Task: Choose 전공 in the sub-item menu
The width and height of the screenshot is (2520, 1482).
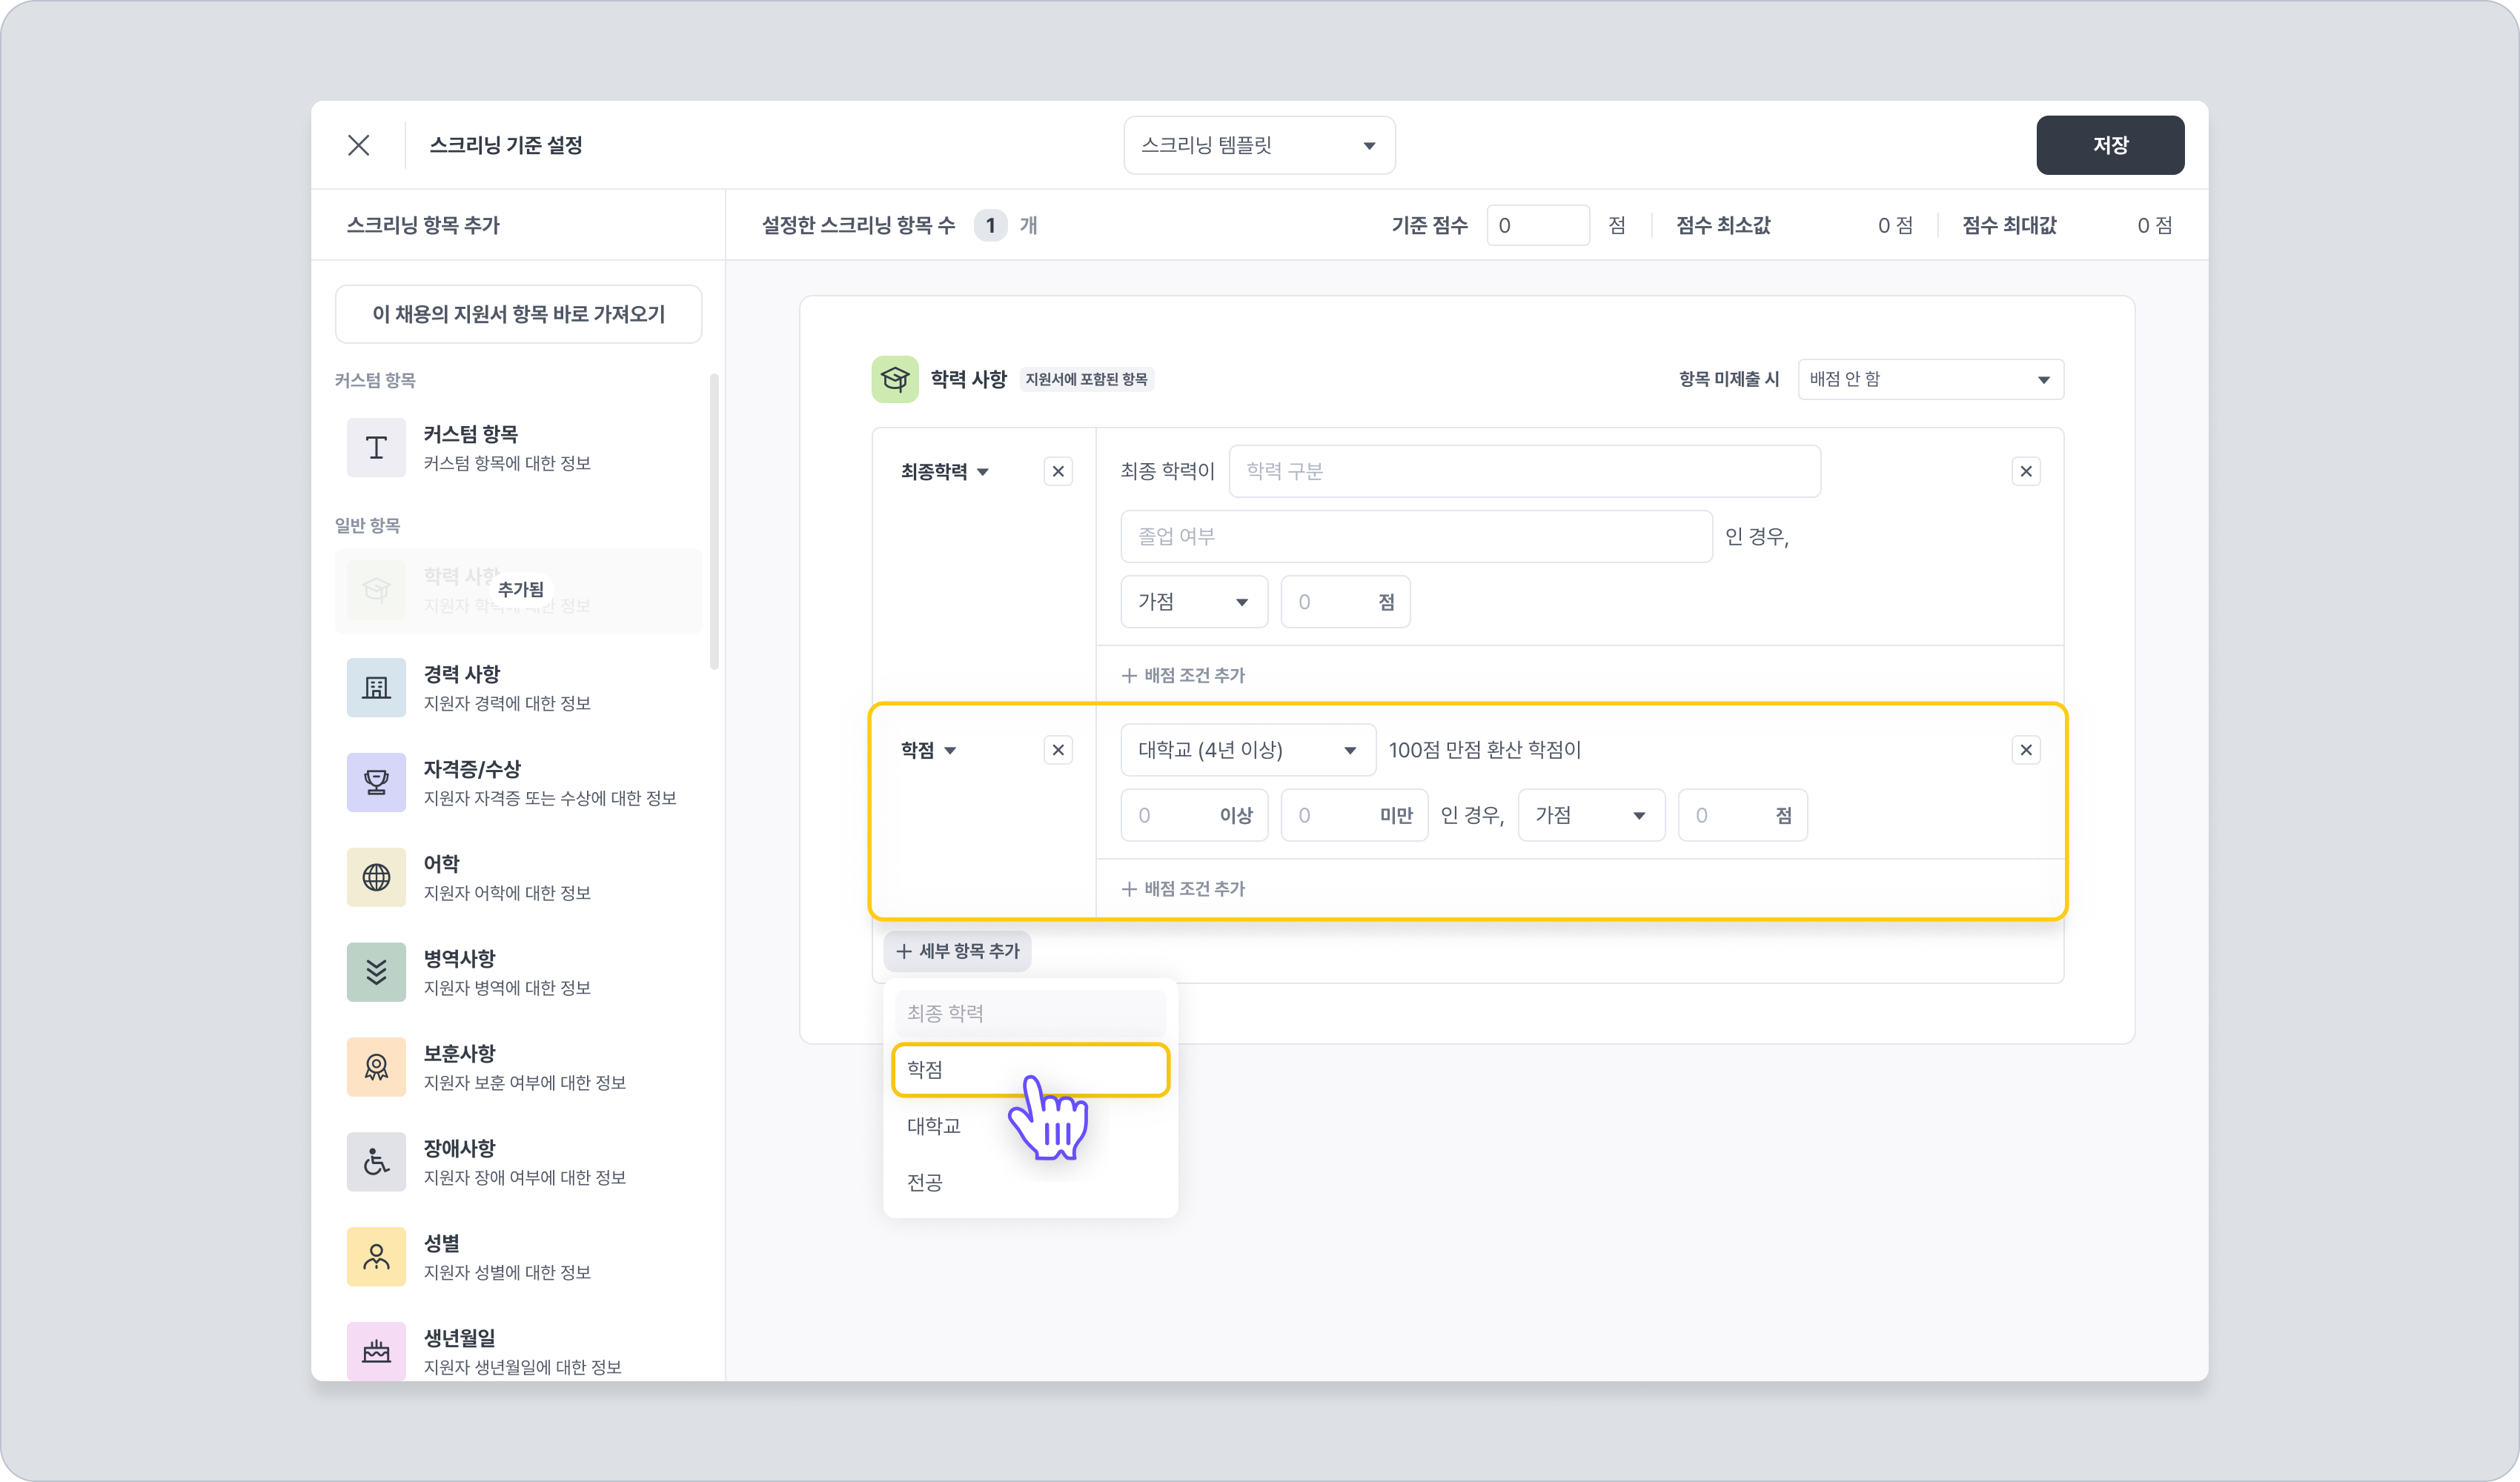Action: (926, 1182)
